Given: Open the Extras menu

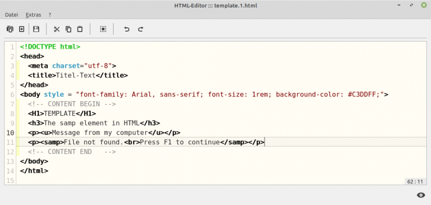Looking at the screenshot, I should coord(34,15).
